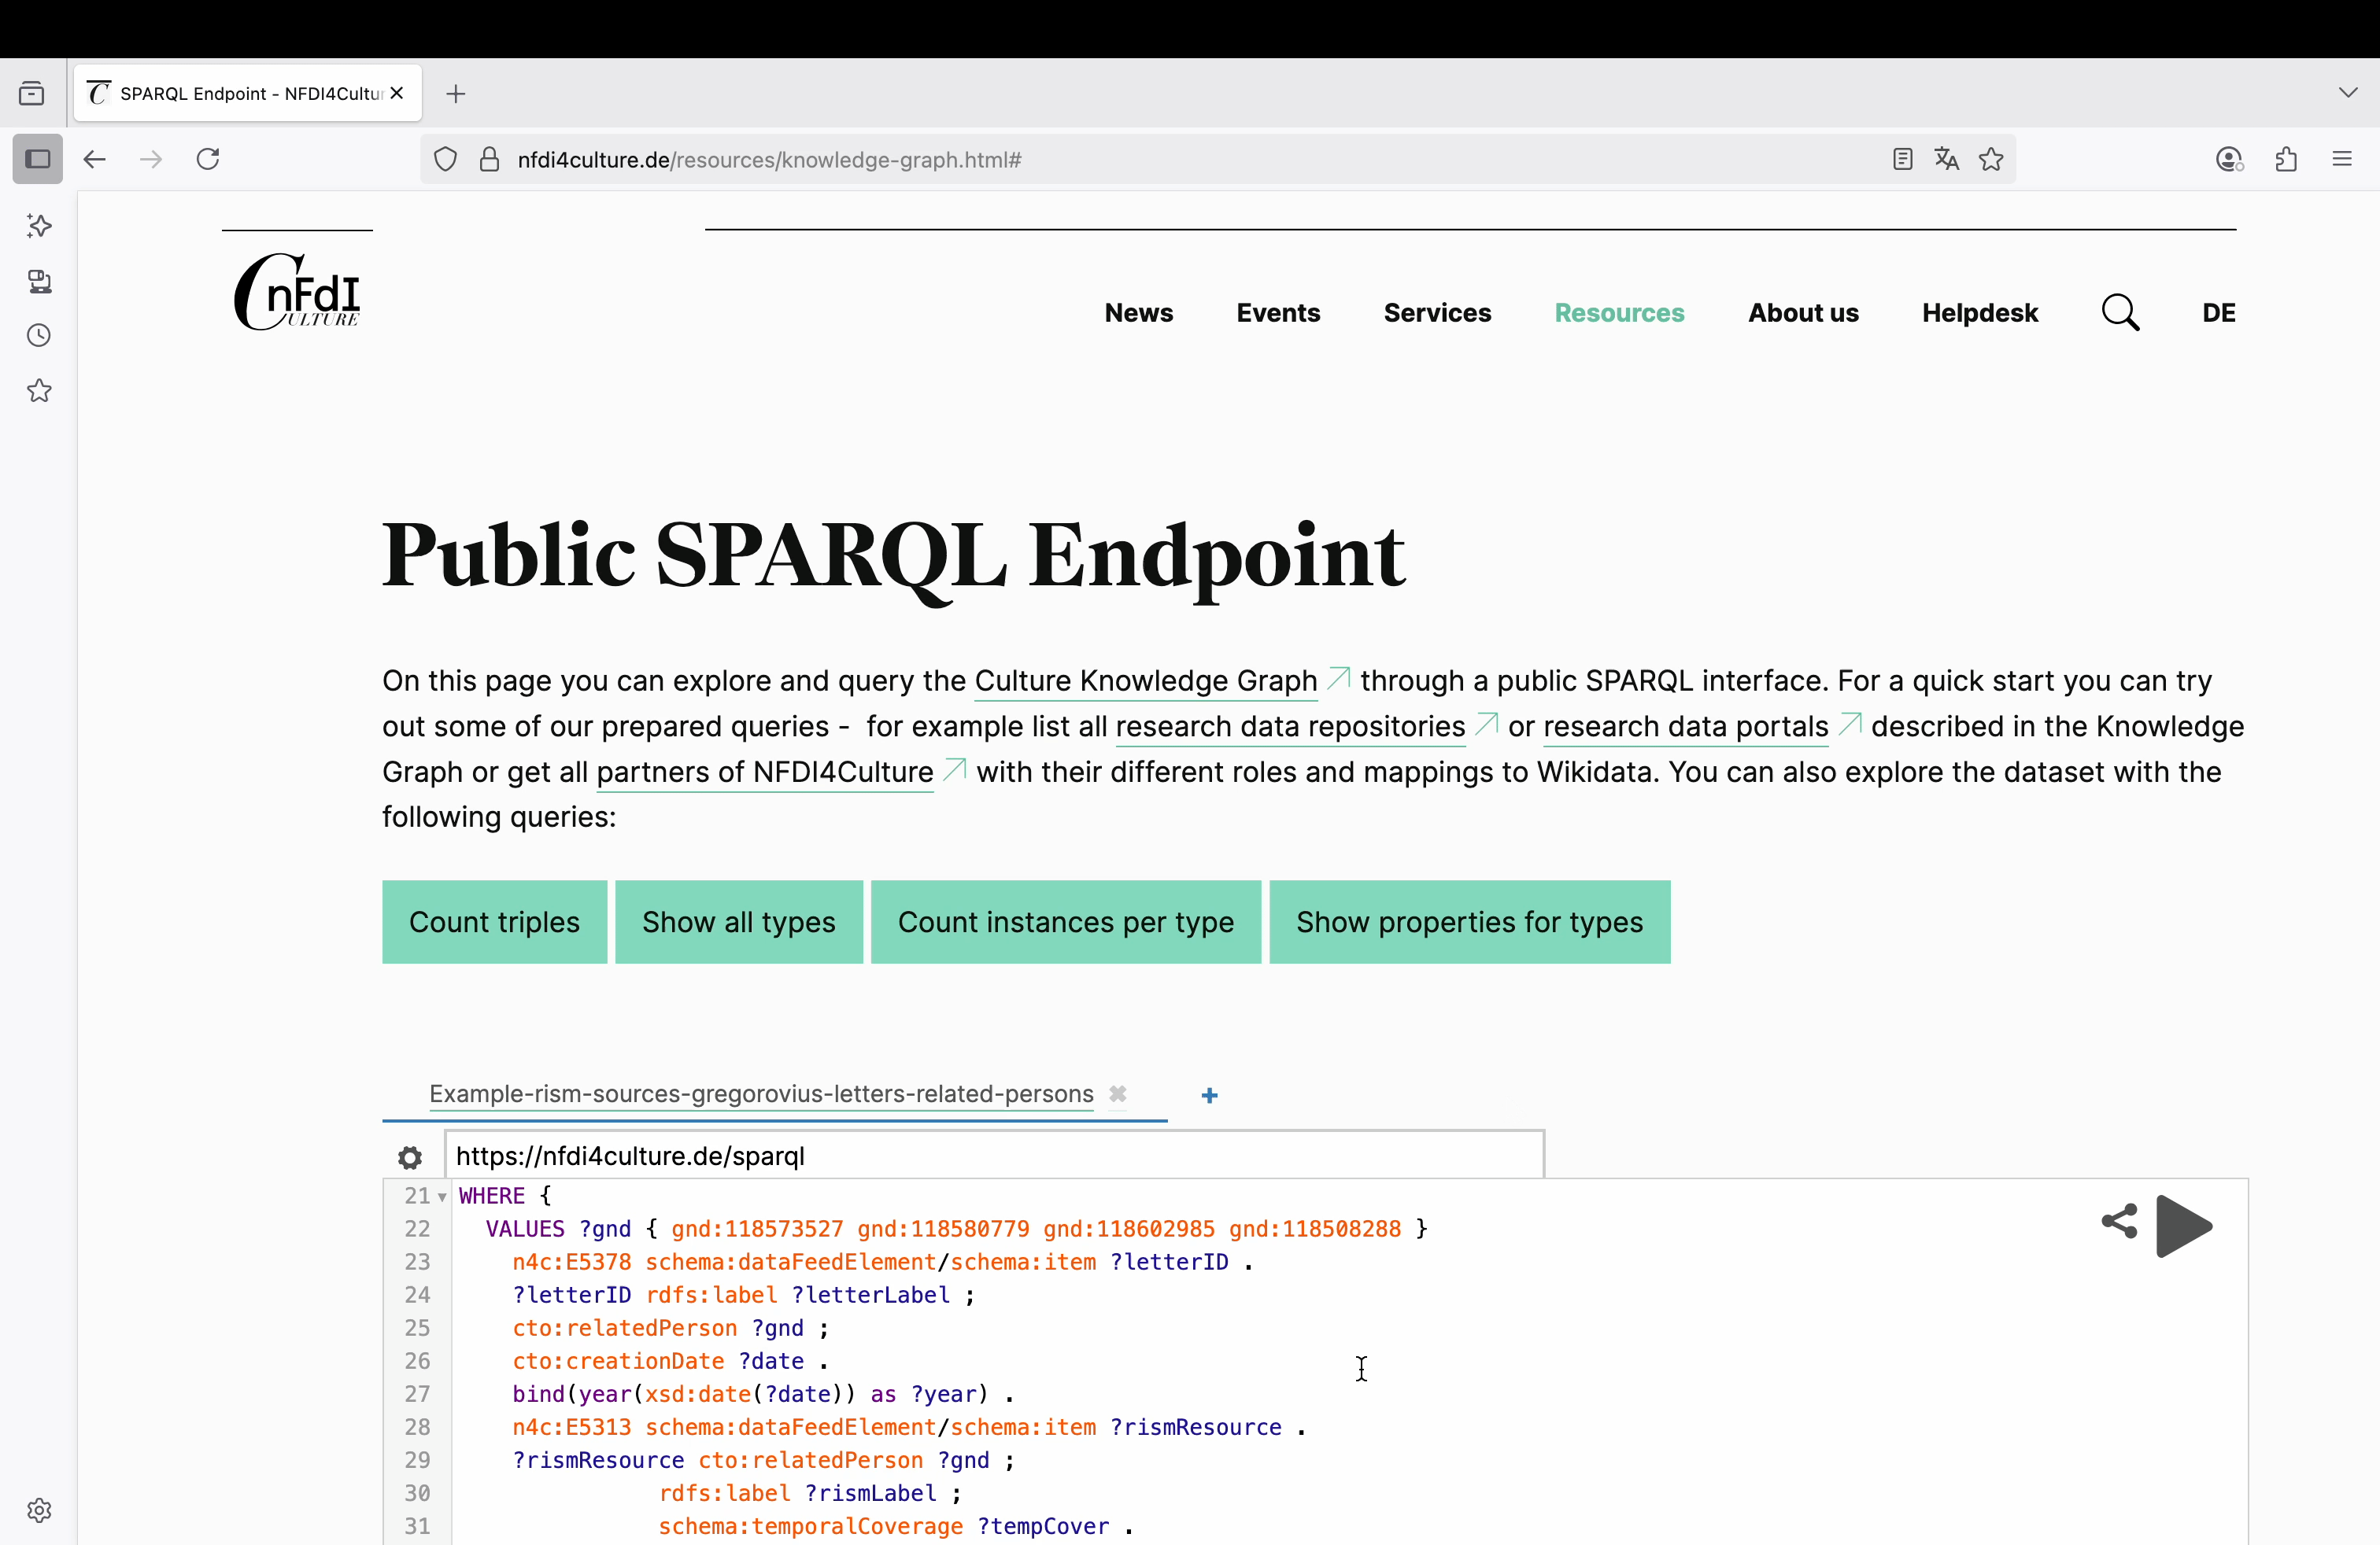Select the Example-rism-sources-gregorovius query tab
This screenshot has width=2380, height=1545.
[x=761, y=1093]
